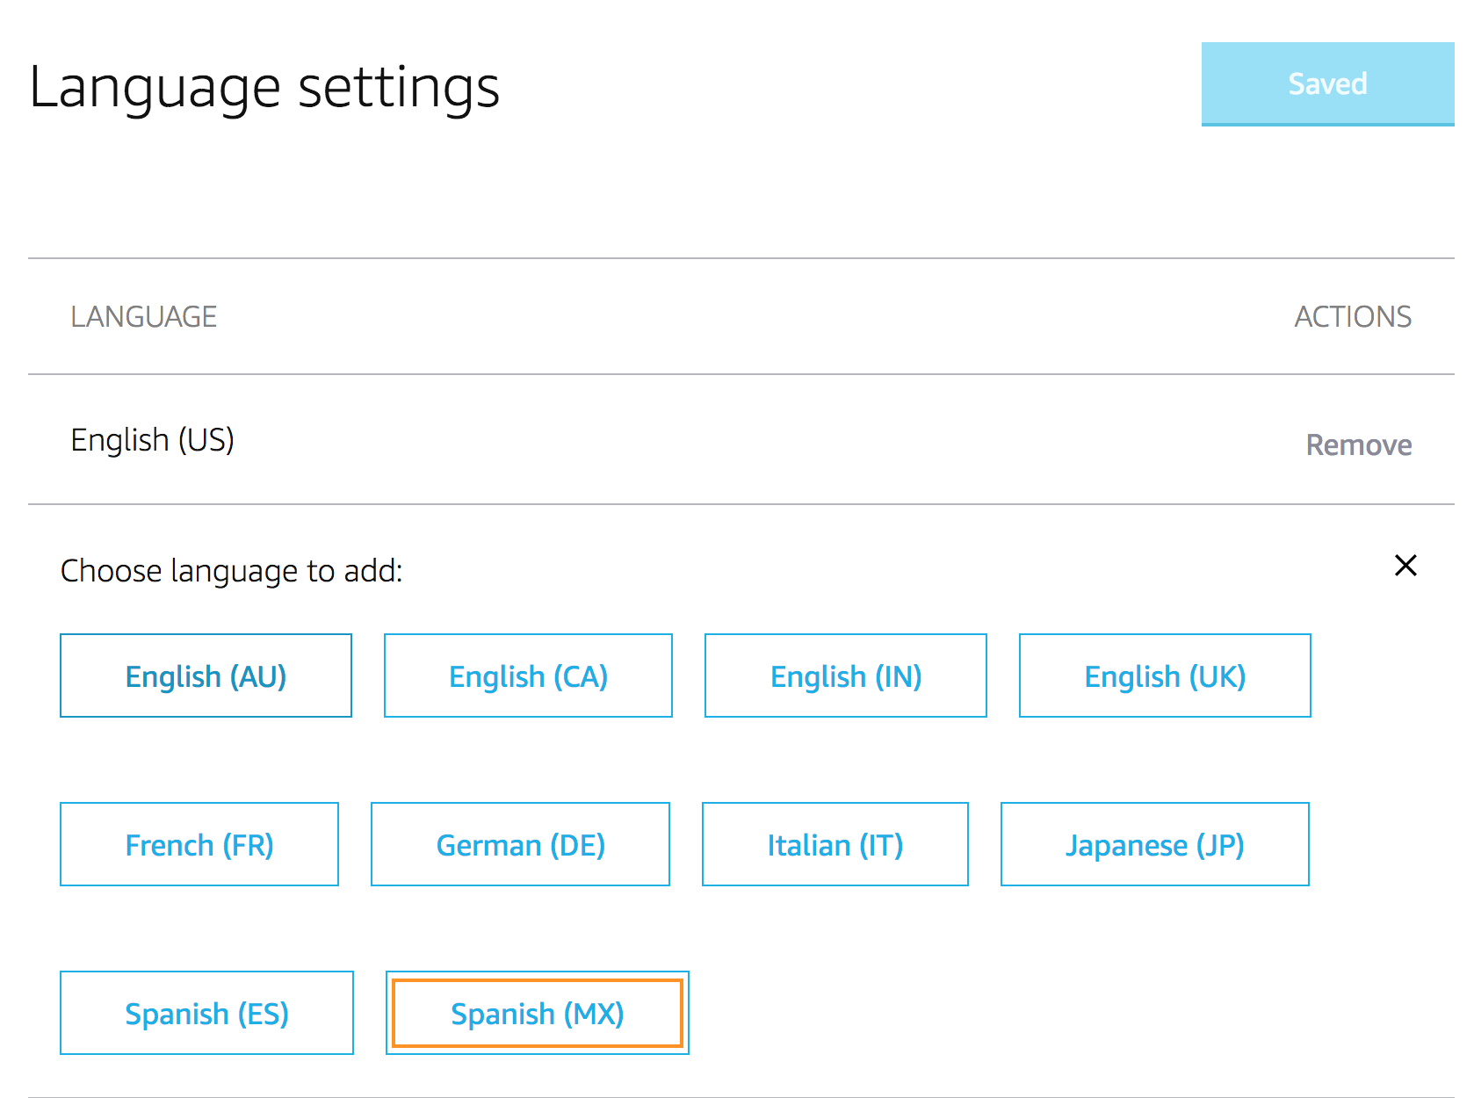Remove the English (US) language
The height and width of the screenshot is (1098, 1474).
(x=1359, y=444)
